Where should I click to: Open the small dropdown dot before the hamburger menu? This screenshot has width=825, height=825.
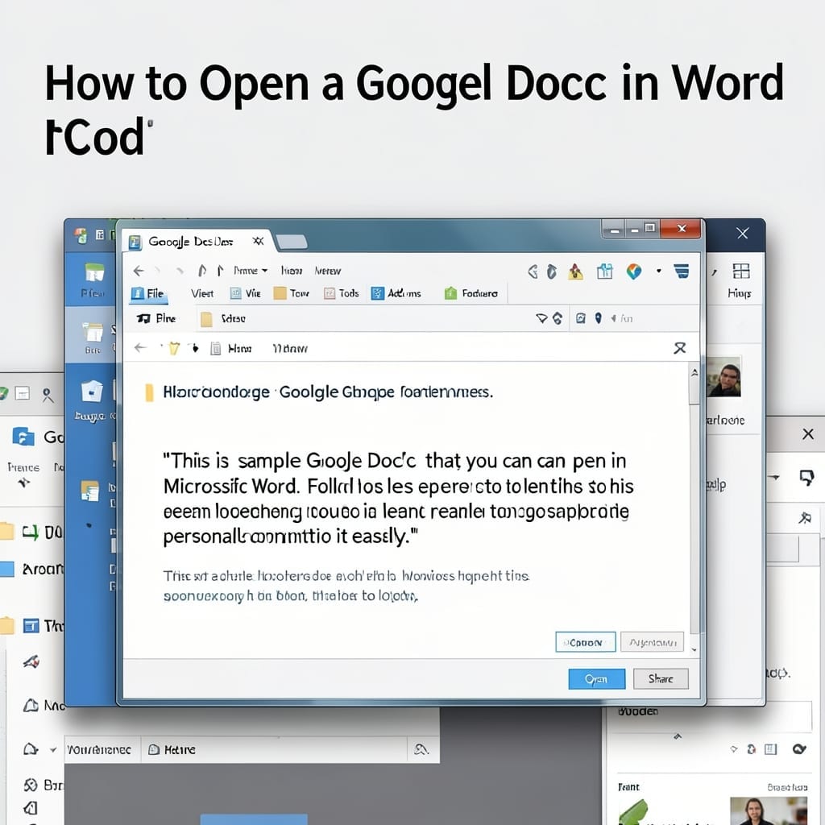click(658, 271)
